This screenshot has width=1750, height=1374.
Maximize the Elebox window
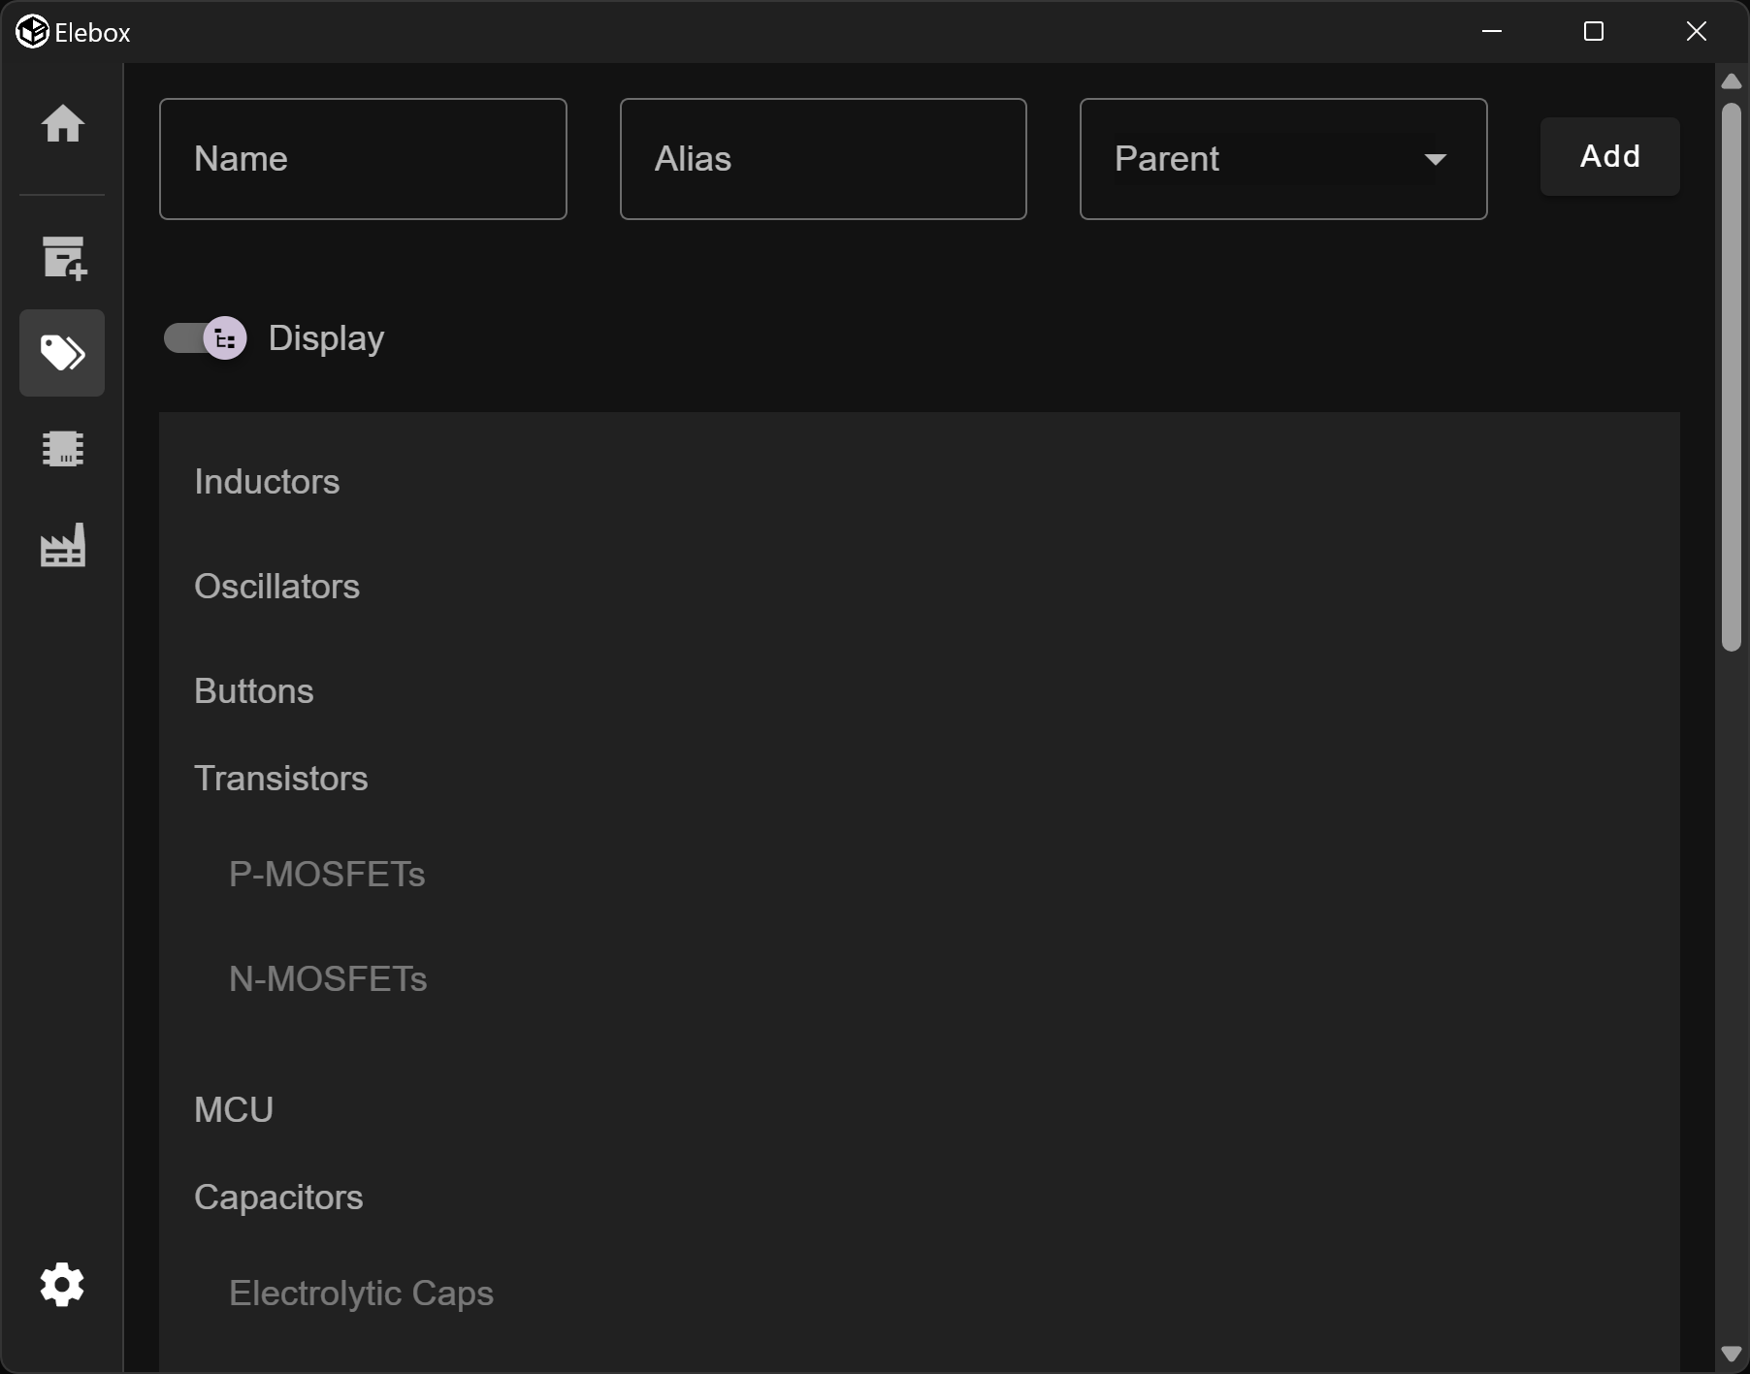1593,32
